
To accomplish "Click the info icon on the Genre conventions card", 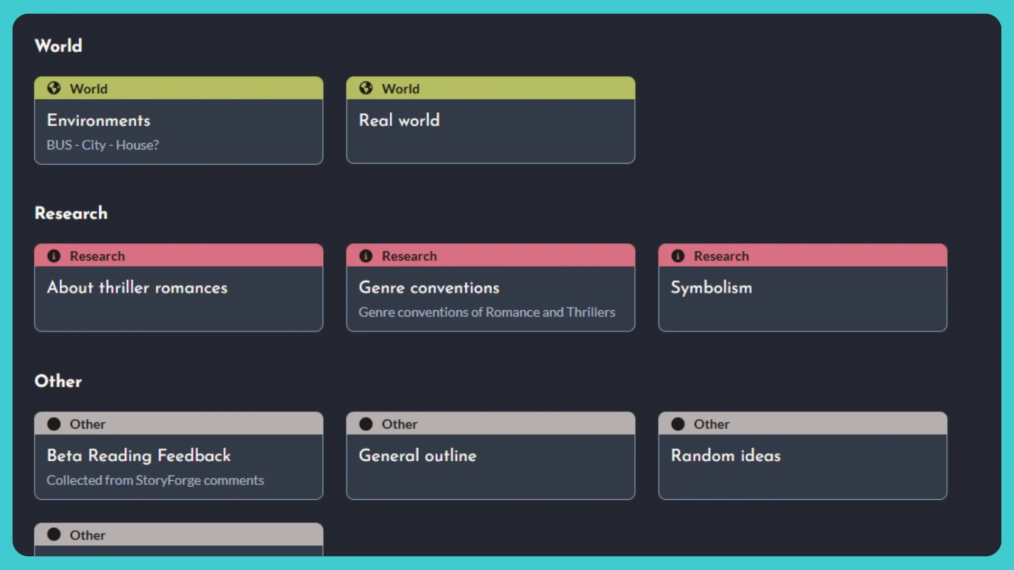I will coord(366,255).
